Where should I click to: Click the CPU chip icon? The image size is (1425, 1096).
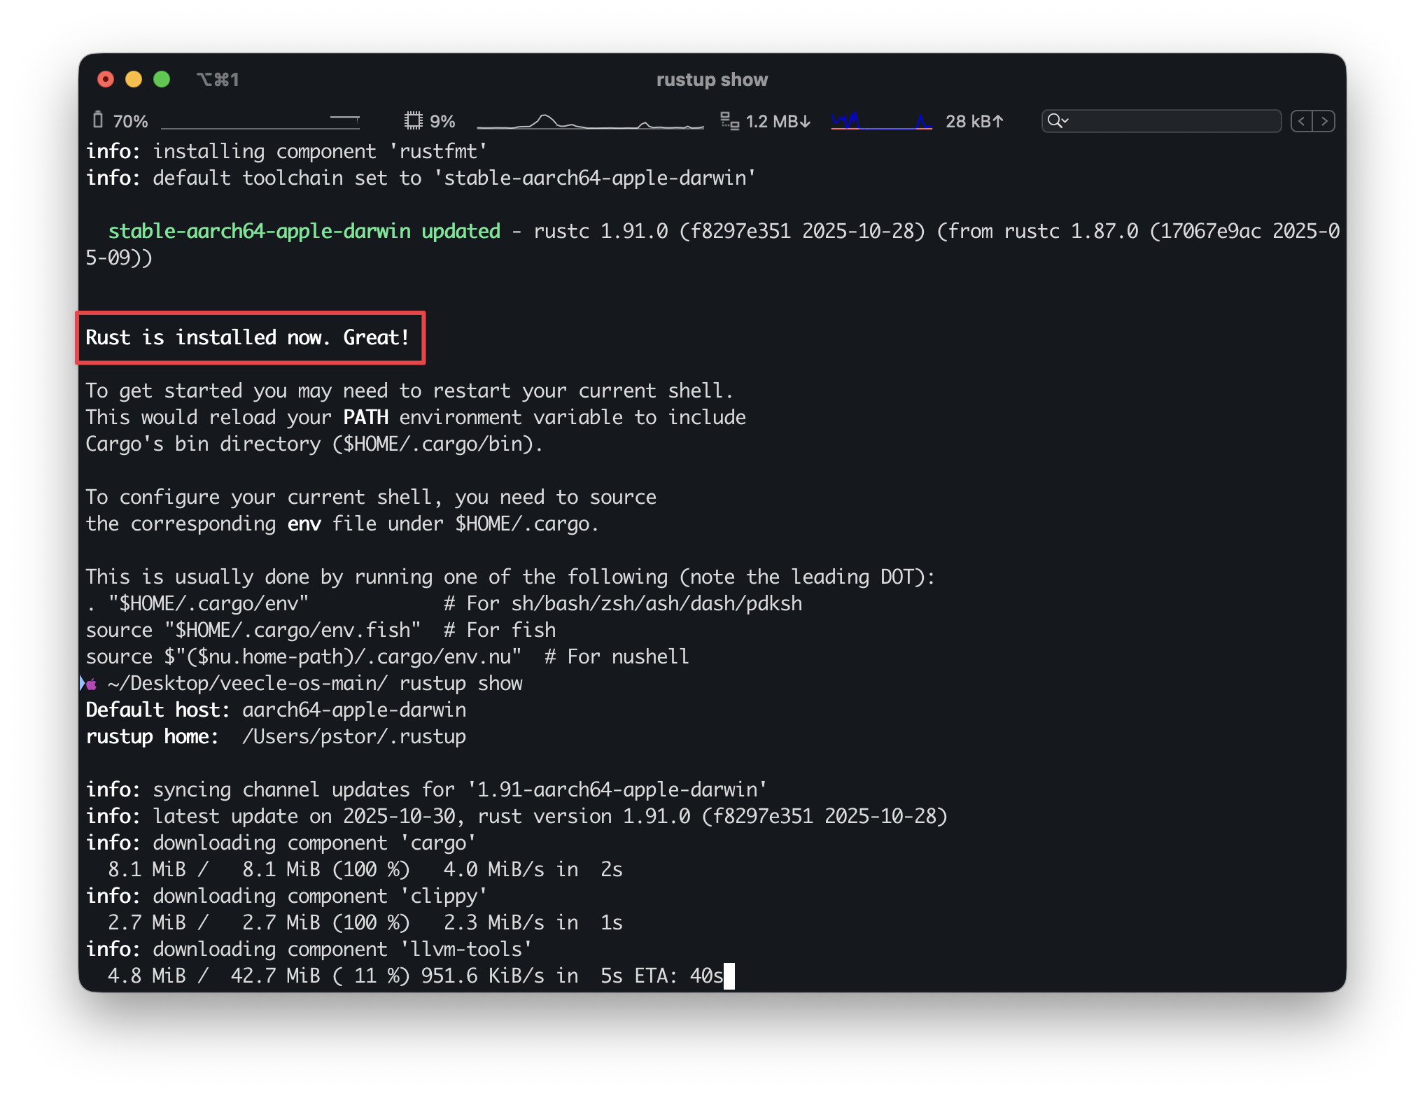pos(413,121)
